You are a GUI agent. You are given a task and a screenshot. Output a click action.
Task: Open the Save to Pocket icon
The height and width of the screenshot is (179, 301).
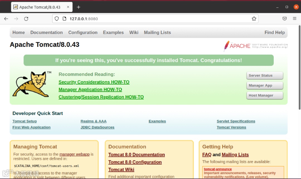click(x=285, y=19)
